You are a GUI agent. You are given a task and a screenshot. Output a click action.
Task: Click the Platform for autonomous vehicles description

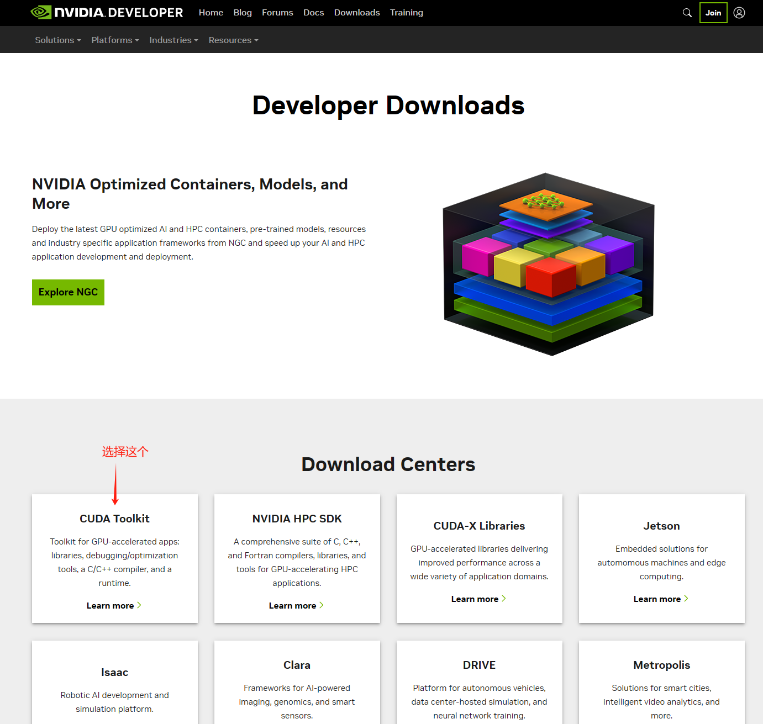pyautogui.click(x=479, y=702)
